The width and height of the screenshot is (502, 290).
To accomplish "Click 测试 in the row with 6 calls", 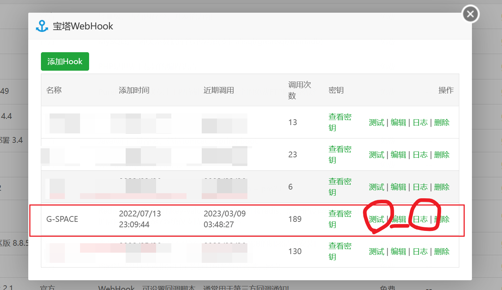I will pyautogui.click(x=376, y=187).
